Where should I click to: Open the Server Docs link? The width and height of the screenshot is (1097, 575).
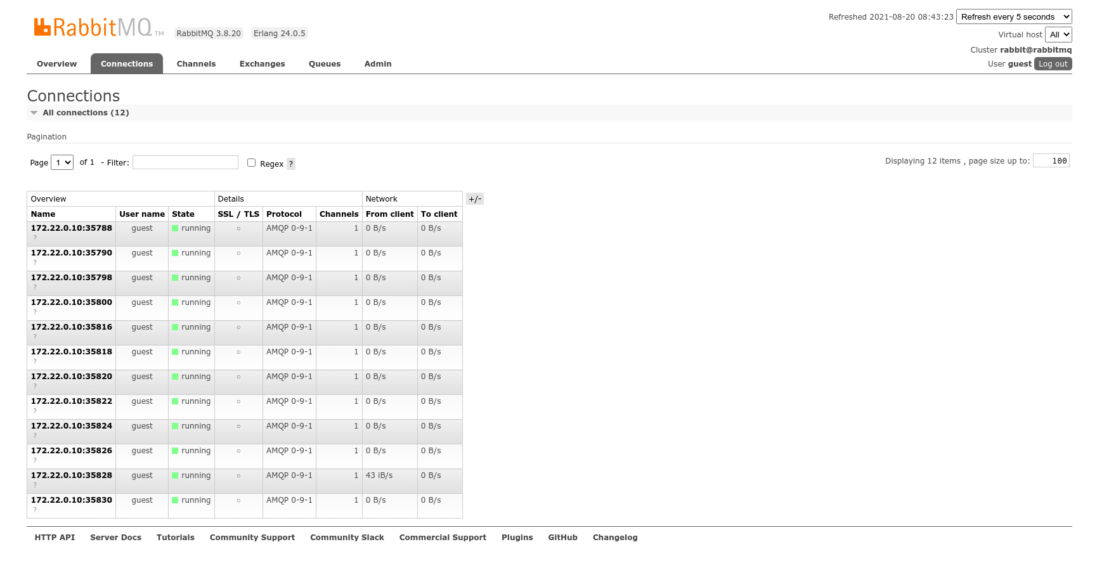click(x=116, y=538)
